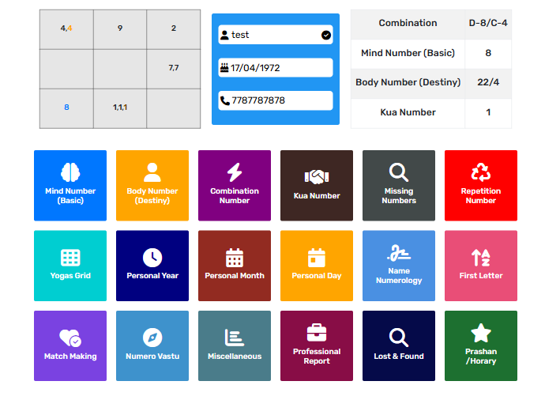Click the magnifier icon on Missing Numbers
Image resolution: width=560 pixels, height=400 pixels.
(399, 173)
